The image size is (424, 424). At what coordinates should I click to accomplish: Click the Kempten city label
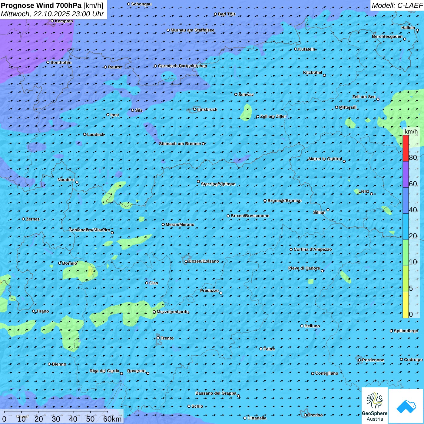click(64, 21)
